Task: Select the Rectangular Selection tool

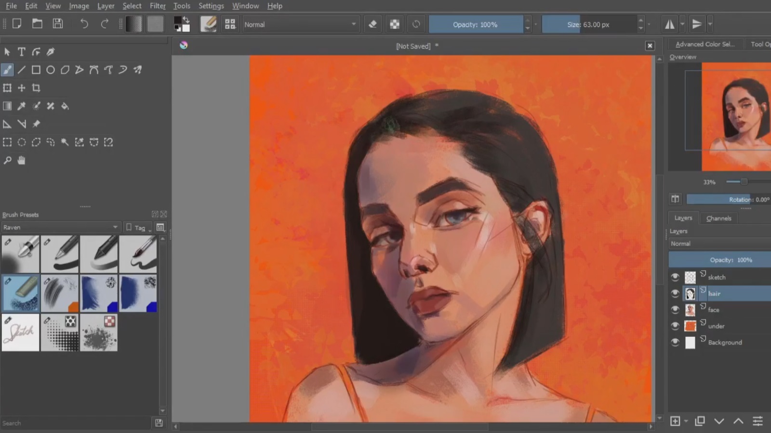Action: point(7,142)
